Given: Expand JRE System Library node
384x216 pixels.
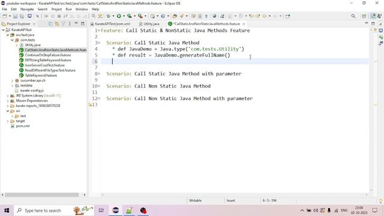Looking at the screenshot, I should (x=8, y=95).
